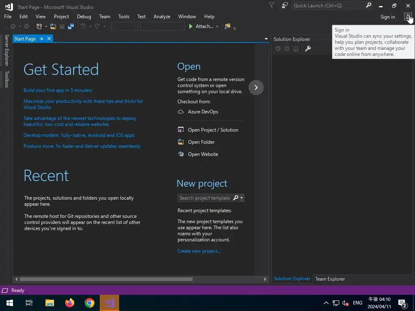Viewport: 415px width, 311px height.
Task: Click the Save All toolbar icon
Action: 71,26
